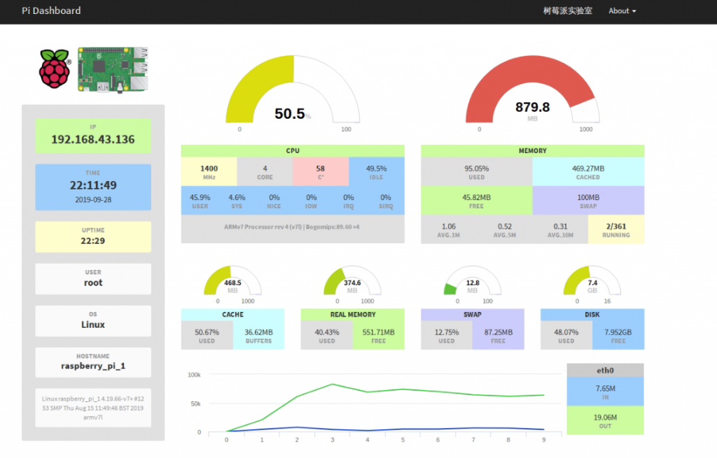Click the small SWAP gauge

(x=473, y=281)
